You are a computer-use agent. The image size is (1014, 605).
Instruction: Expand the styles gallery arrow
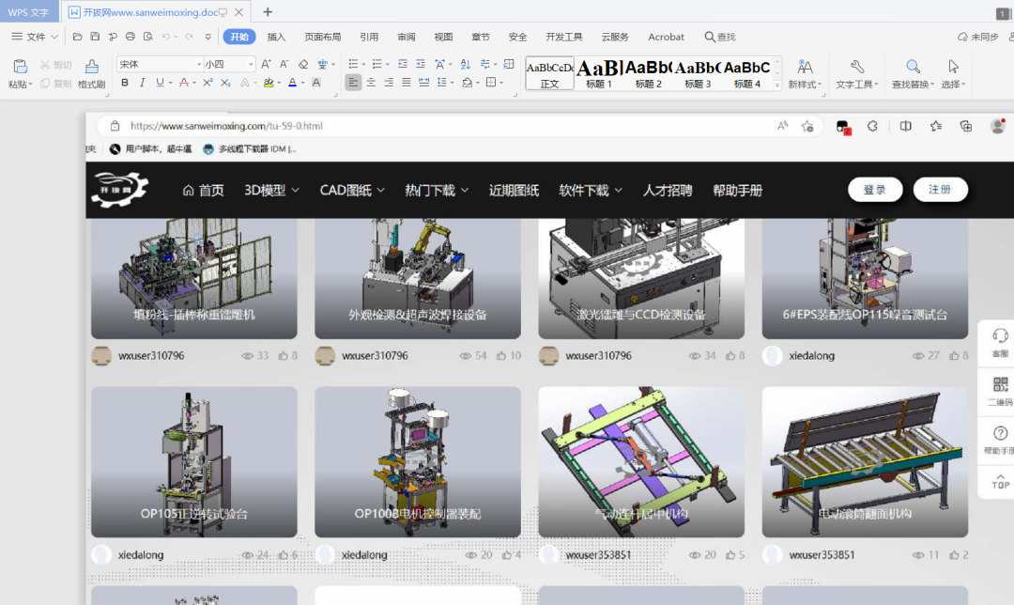coord(777,85)
